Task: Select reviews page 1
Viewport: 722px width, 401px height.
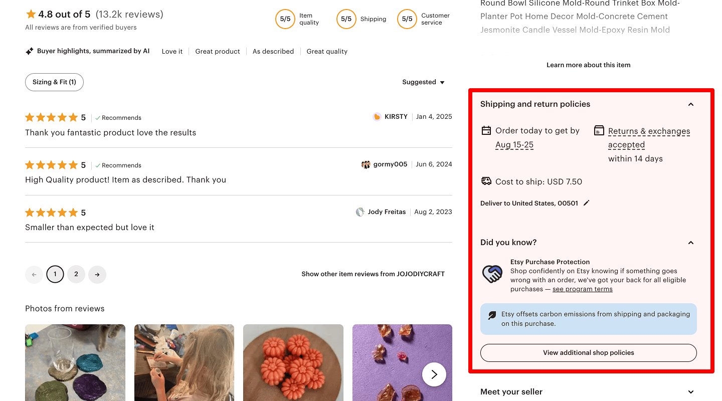Action: pyautogui.click(x=55, y=274)
